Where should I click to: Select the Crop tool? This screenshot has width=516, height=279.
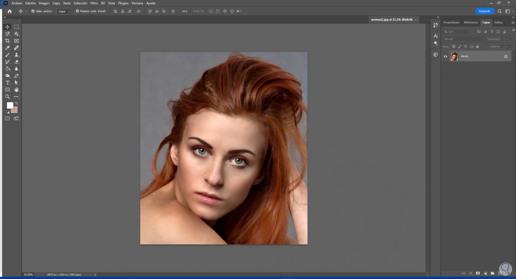click(x=8, y=41)
